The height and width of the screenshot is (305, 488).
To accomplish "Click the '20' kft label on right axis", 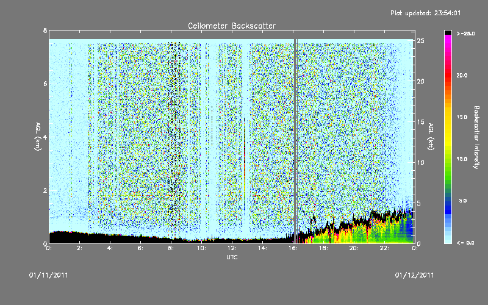I will click(x=421, y=81).
